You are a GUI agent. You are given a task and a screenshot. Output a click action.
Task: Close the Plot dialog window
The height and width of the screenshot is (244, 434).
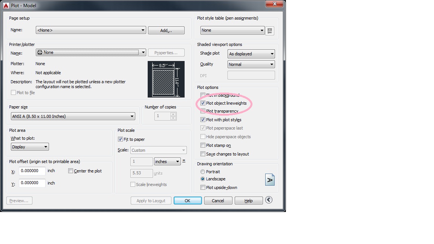pyautogui.click(x=275, y=4)
